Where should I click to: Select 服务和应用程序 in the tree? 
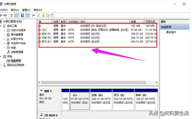[x=16, y=65]
